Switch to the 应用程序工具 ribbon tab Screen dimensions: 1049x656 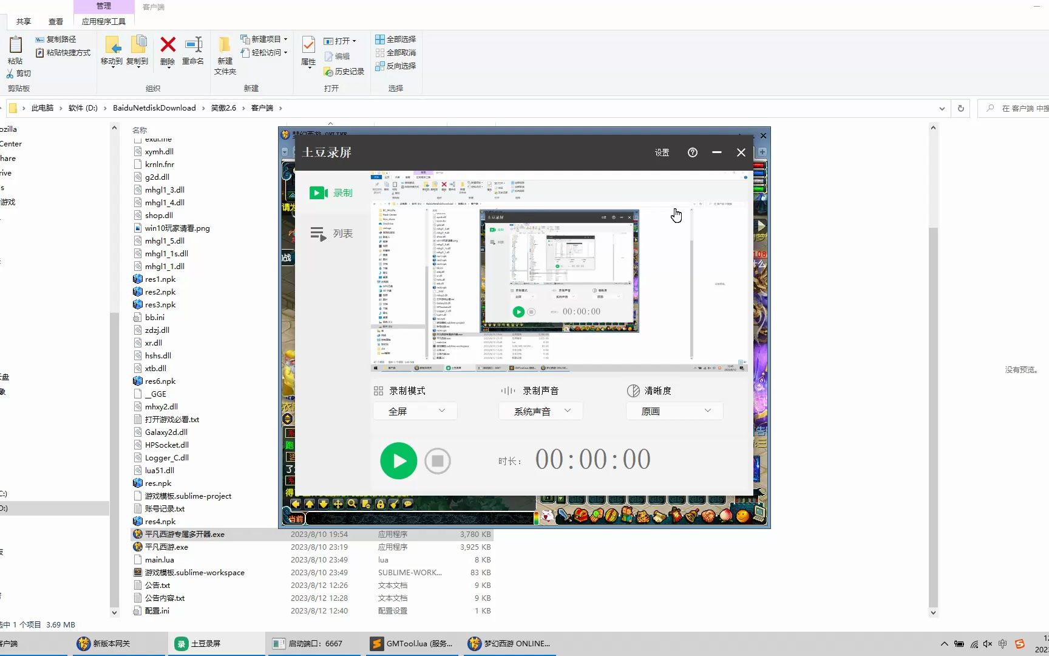pyautogui.click(x=104, y=21)
